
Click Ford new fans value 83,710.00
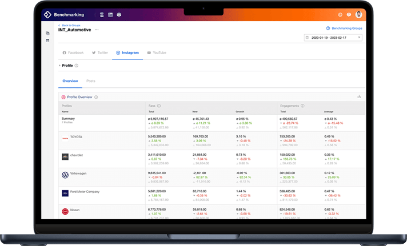pos(199,191)
